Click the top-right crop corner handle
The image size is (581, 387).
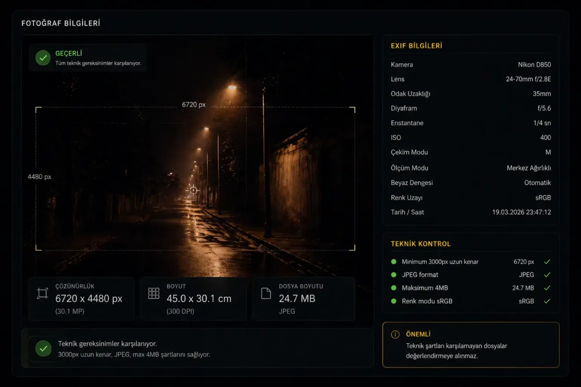(354, 109)
